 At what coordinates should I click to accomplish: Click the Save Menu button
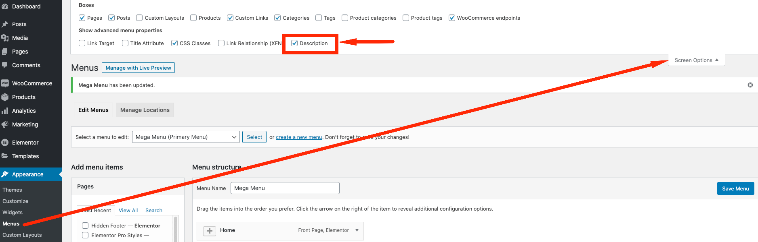[735, 188]
